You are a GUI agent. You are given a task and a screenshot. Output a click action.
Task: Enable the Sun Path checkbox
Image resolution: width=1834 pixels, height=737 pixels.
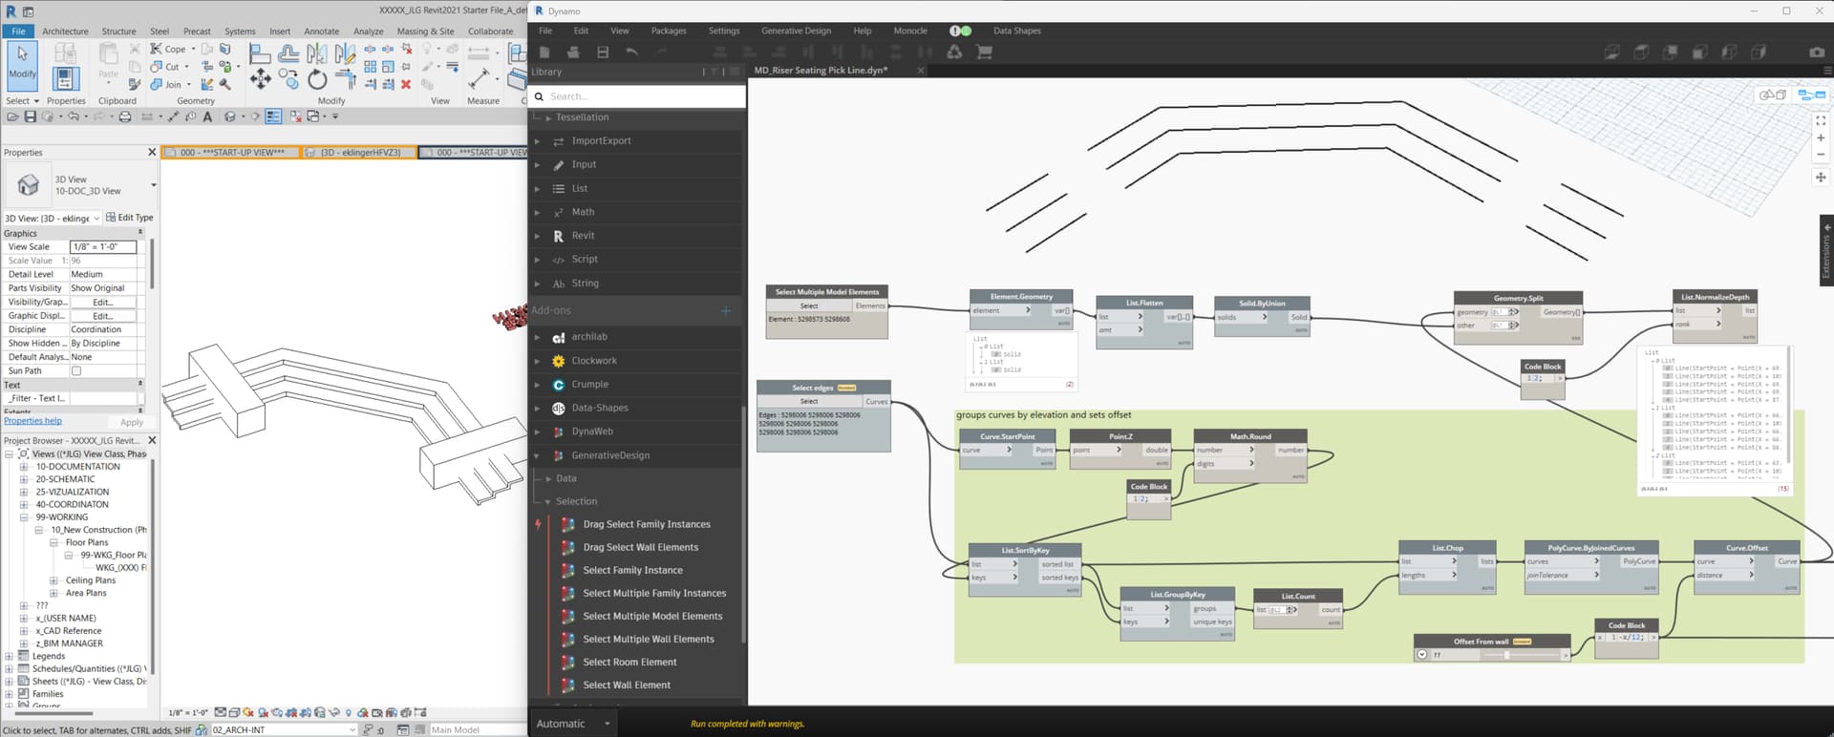pos(76,370)
